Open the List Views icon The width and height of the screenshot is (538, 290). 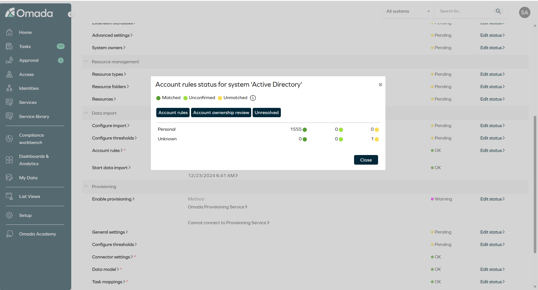point(9,196)
